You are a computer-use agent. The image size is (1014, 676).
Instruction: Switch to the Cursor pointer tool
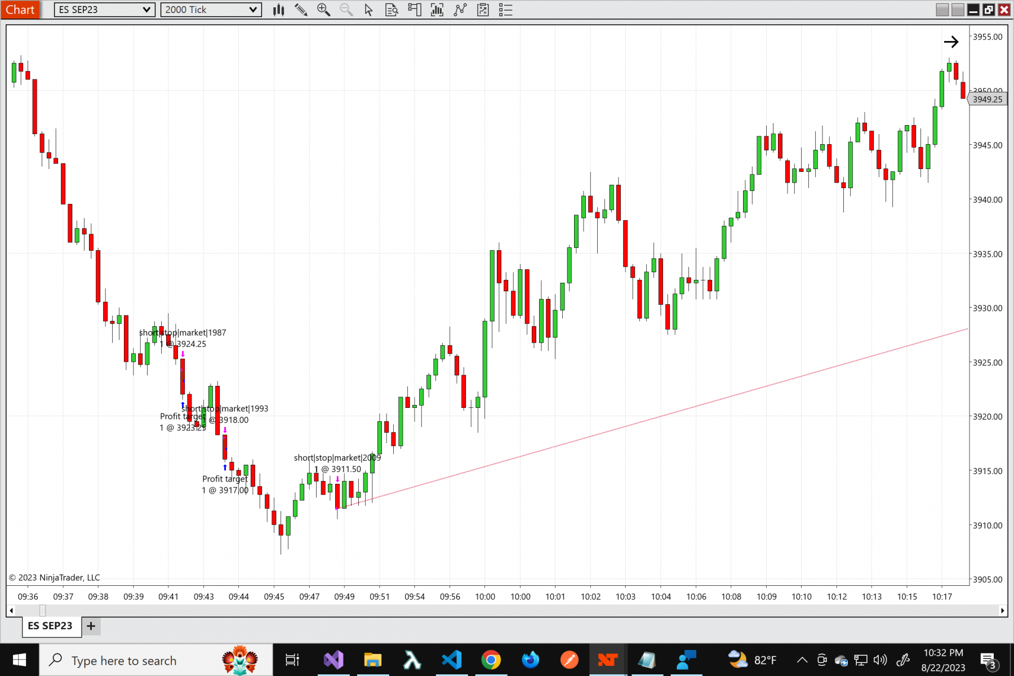[x=368, y=10]
